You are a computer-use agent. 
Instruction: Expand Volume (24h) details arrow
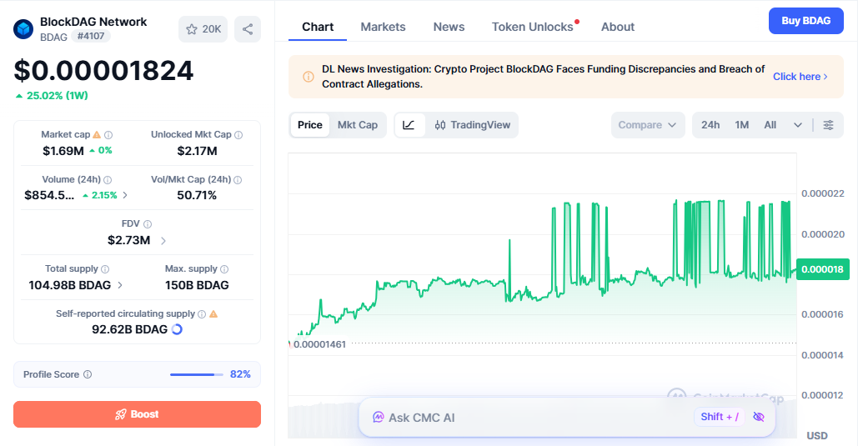[x=125, y=195]
